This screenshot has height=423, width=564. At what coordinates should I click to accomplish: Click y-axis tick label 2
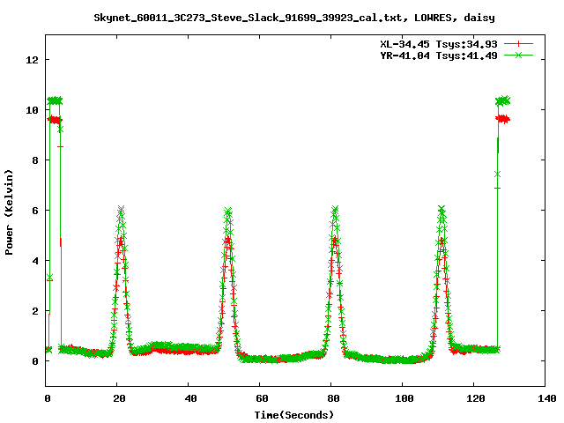pyautogui.click(x=35, y=311)
